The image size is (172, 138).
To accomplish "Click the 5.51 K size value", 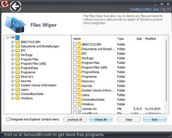I will (x=138, y=109).
